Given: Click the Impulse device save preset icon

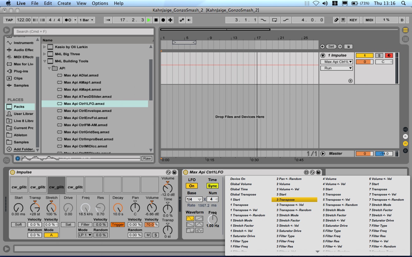Looking at the screenshot, I should 174,172.
